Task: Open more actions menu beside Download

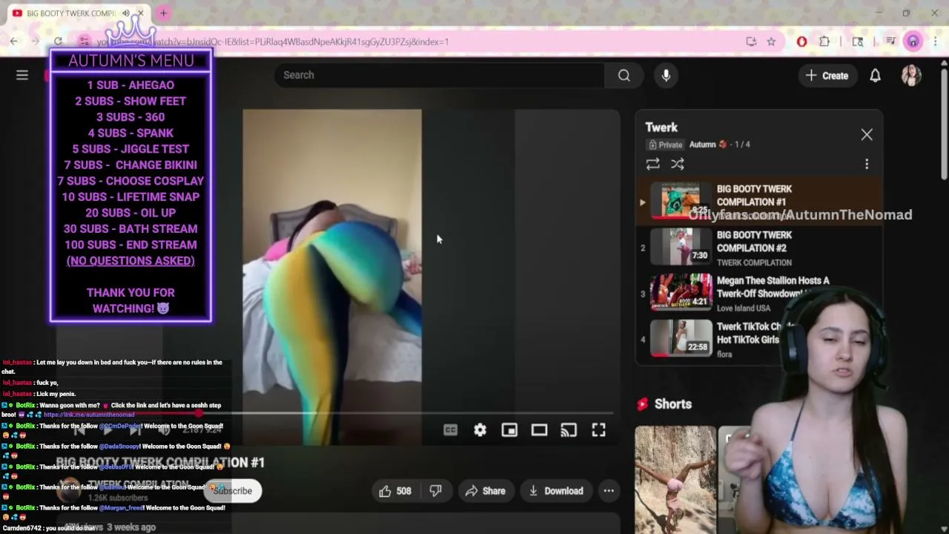Action: tap(609, 491)
